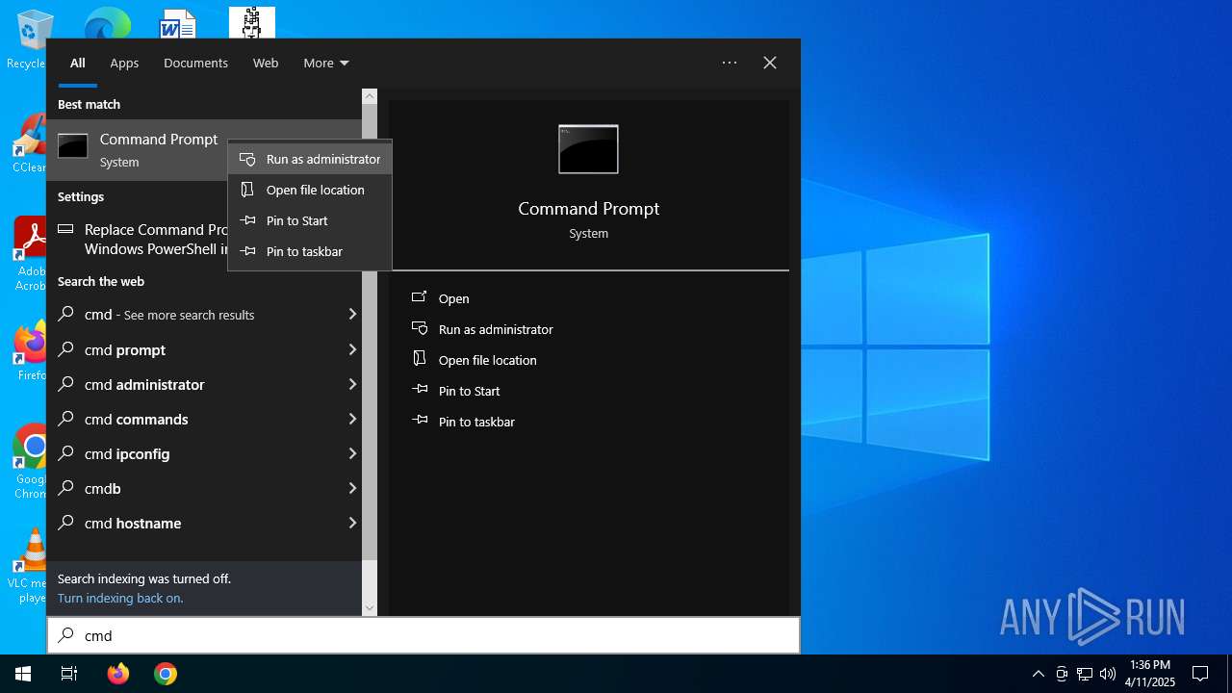Show hidden system tray icons
This screenshot has width=1232, height=693.
tap(1038, 674)
